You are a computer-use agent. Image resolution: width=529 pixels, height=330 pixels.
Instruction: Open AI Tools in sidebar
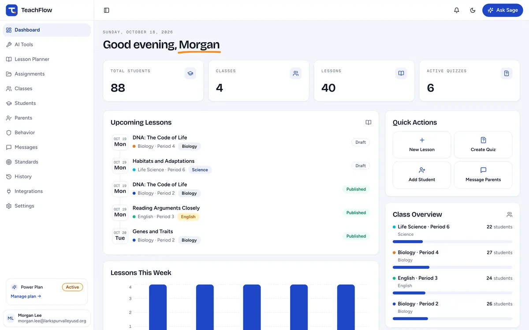coord(47,44)
